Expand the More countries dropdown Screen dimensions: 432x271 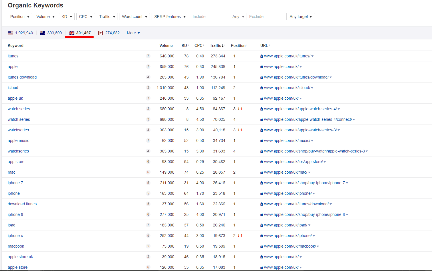tap(133, 33)
